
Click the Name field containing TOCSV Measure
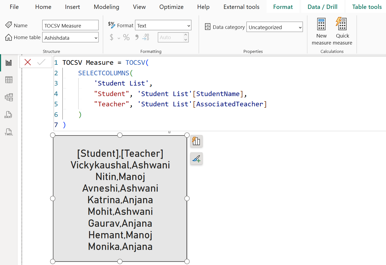[70, 25]
